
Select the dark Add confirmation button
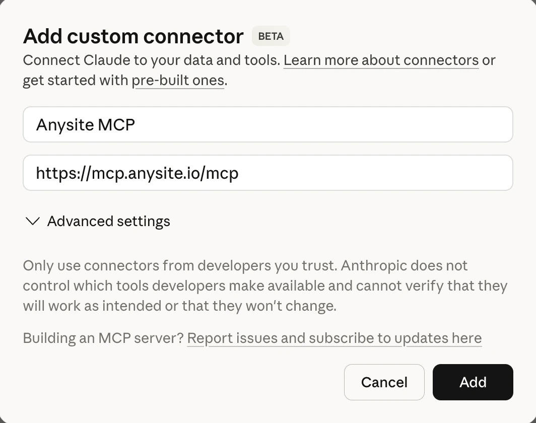coord(473,382)
